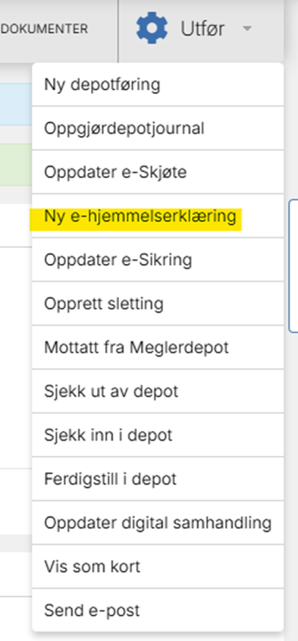Image resolution: width=298 pixels, height=641 pixels.
Task: Choose Oppdater e-Sikring entry
Action: coord(158,259)
